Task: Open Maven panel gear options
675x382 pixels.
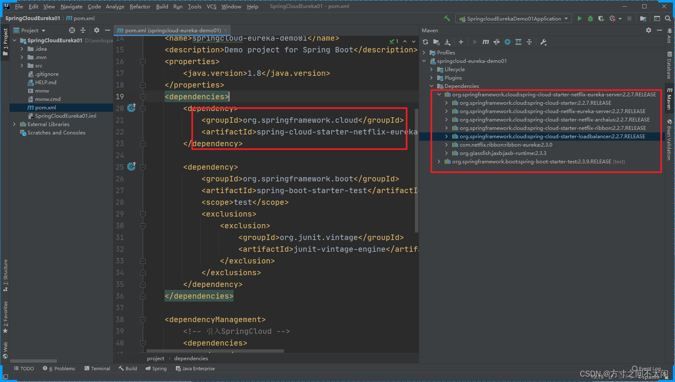Action: (649, 30)
